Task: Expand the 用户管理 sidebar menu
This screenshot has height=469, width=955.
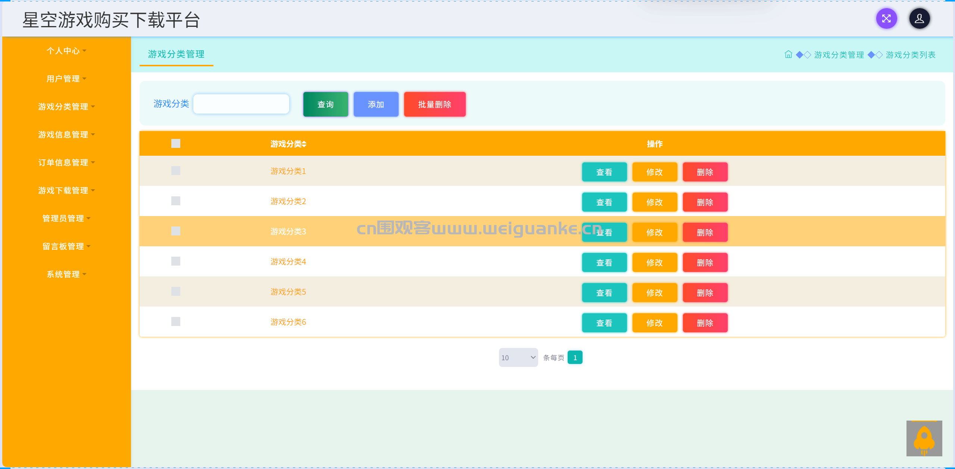Action: 66,79
